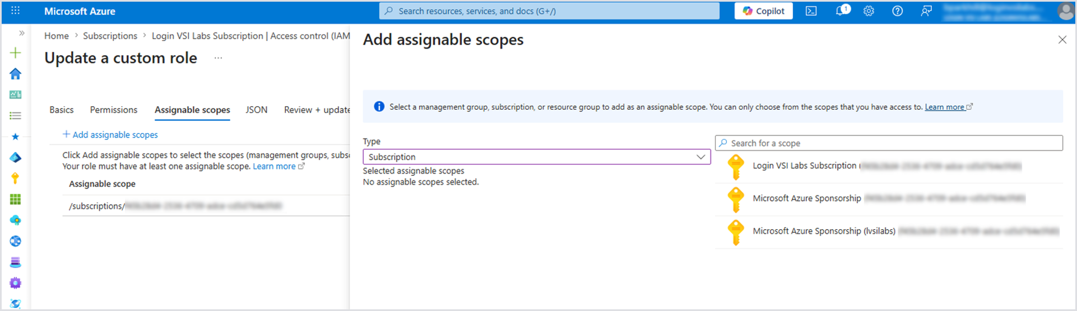Select Login VSI Labs Subscription scope
Image resolution: width=1077 pixels, height=311 pixels.
click(x=889, y=166)
